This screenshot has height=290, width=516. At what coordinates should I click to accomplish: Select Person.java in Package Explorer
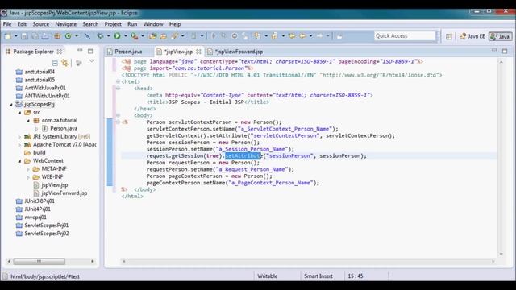64,129
